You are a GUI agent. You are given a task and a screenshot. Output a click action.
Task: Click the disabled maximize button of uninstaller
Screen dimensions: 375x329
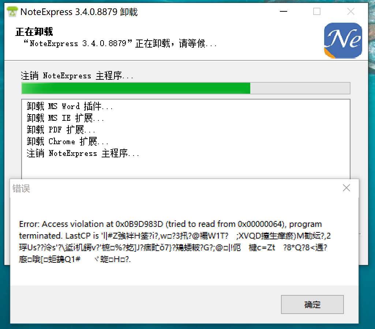(x=316, y=11)
